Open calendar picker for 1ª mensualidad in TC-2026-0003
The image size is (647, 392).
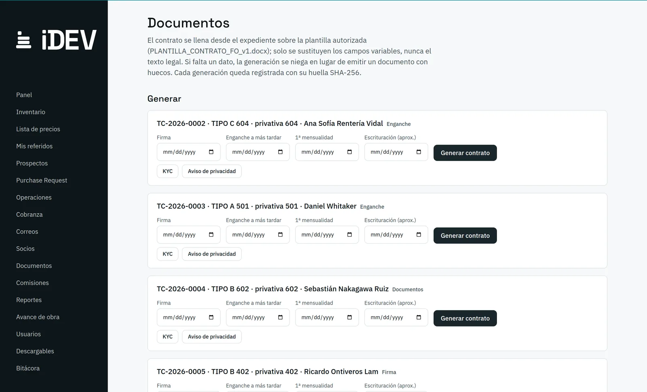point(349,235)
